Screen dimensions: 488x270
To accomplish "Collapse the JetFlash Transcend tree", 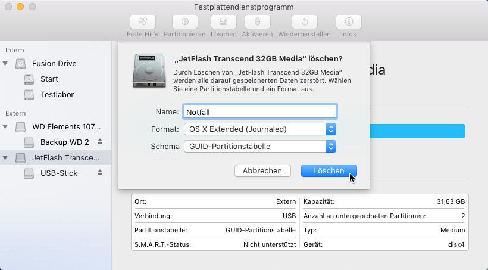I will [5, 158].
